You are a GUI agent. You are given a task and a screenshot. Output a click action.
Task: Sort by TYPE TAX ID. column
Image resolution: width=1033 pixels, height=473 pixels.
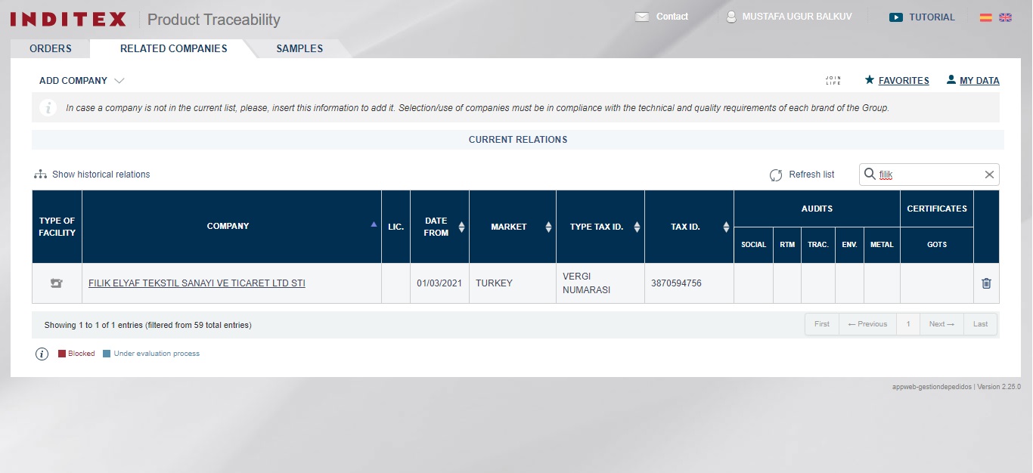(x=637, y=227)
